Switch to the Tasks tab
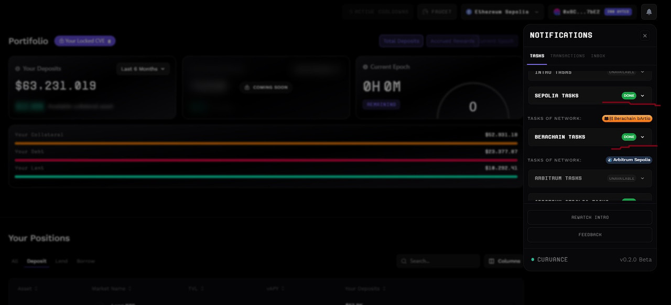This screenshot has height=305, width=671. 537,55
